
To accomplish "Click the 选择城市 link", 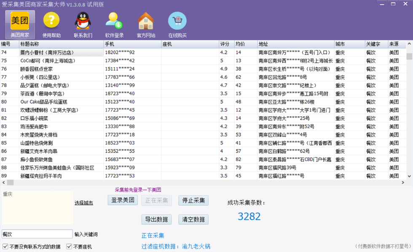I will point(84,202).
